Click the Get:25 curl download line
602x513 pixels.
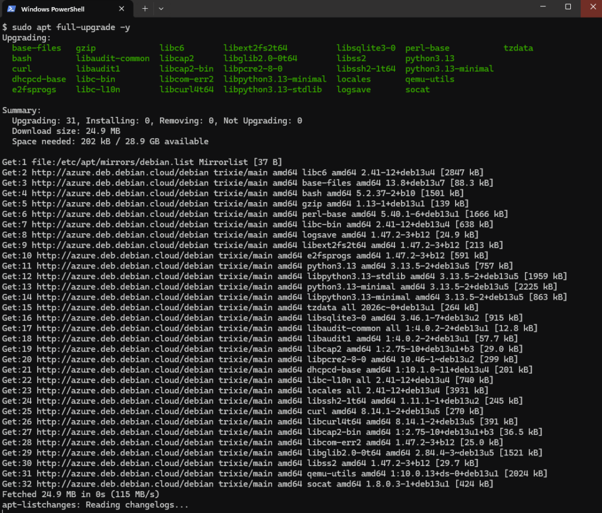(x=243, y=411)
